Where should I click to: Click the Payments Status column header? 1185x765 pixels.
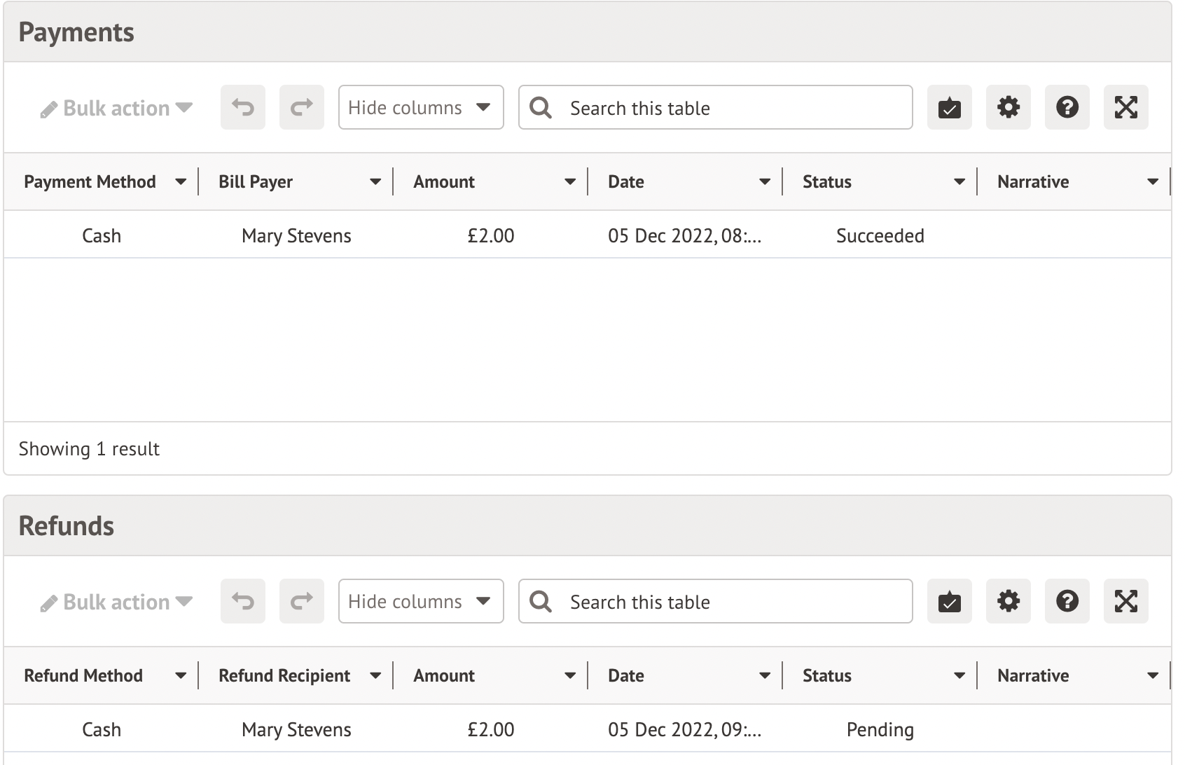[x=827, y=182]
